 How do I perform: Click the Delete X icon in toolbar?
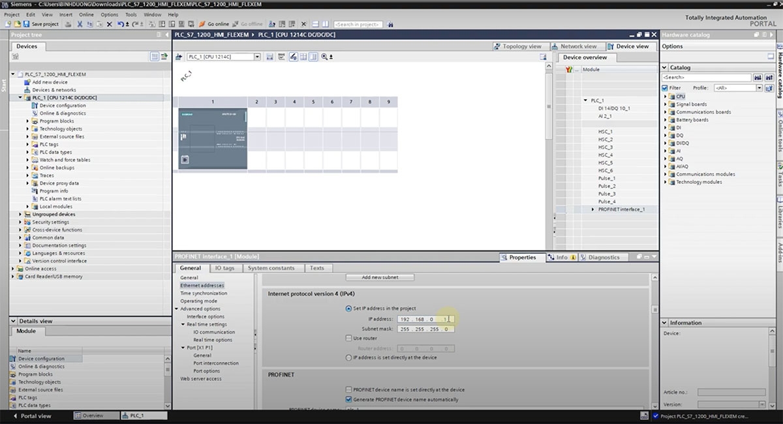click(x=109, y=24)
